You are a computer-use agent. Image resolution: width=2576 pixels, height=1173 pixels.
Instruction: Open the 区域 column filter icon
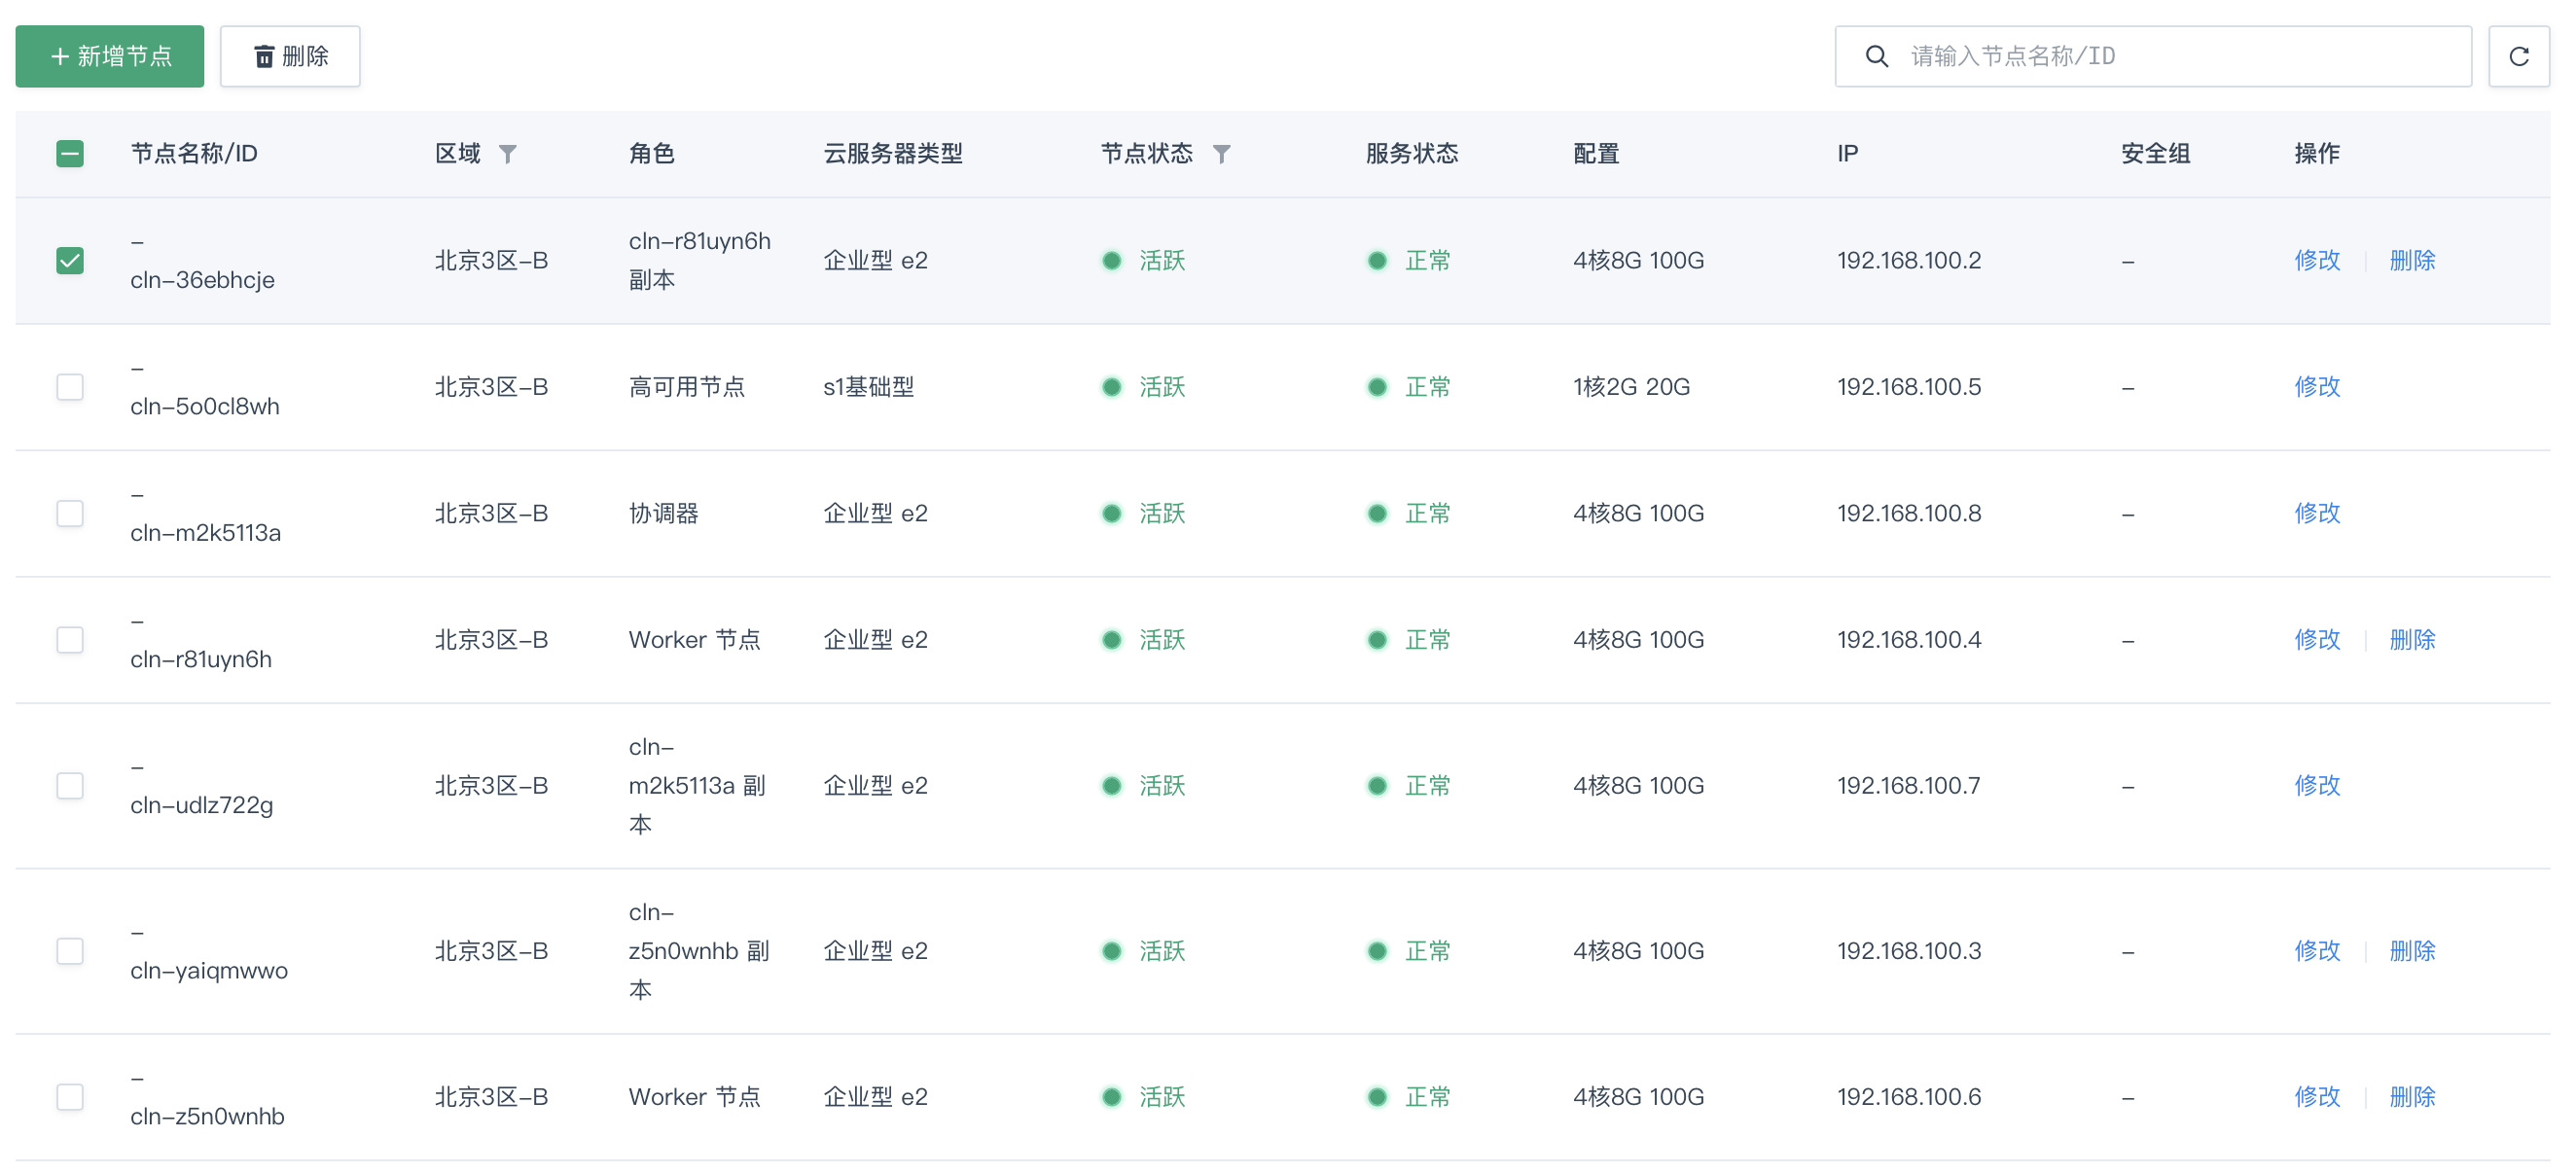coord(508,154)
